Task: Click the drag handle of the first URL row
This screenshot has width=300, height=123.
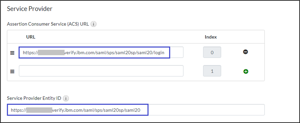Action: point(12,53)
